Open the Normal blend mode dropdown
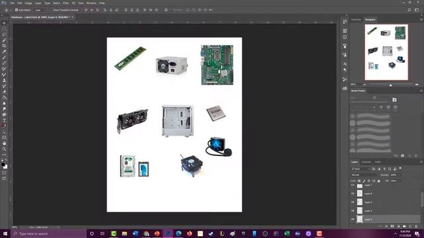424x238 pixels. click(x=365, y=175)
